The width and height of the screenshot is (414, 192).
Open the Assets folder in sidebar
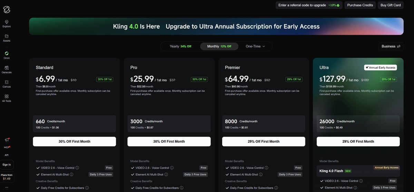[x=7, y=38]
